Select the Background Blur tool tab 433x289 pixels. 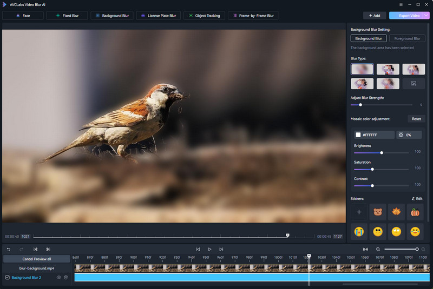(x=112, y=16)
